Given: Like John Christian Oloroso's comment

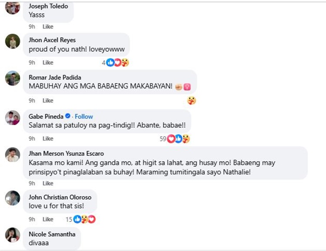Looking at the screenshot, I should 48,219.
